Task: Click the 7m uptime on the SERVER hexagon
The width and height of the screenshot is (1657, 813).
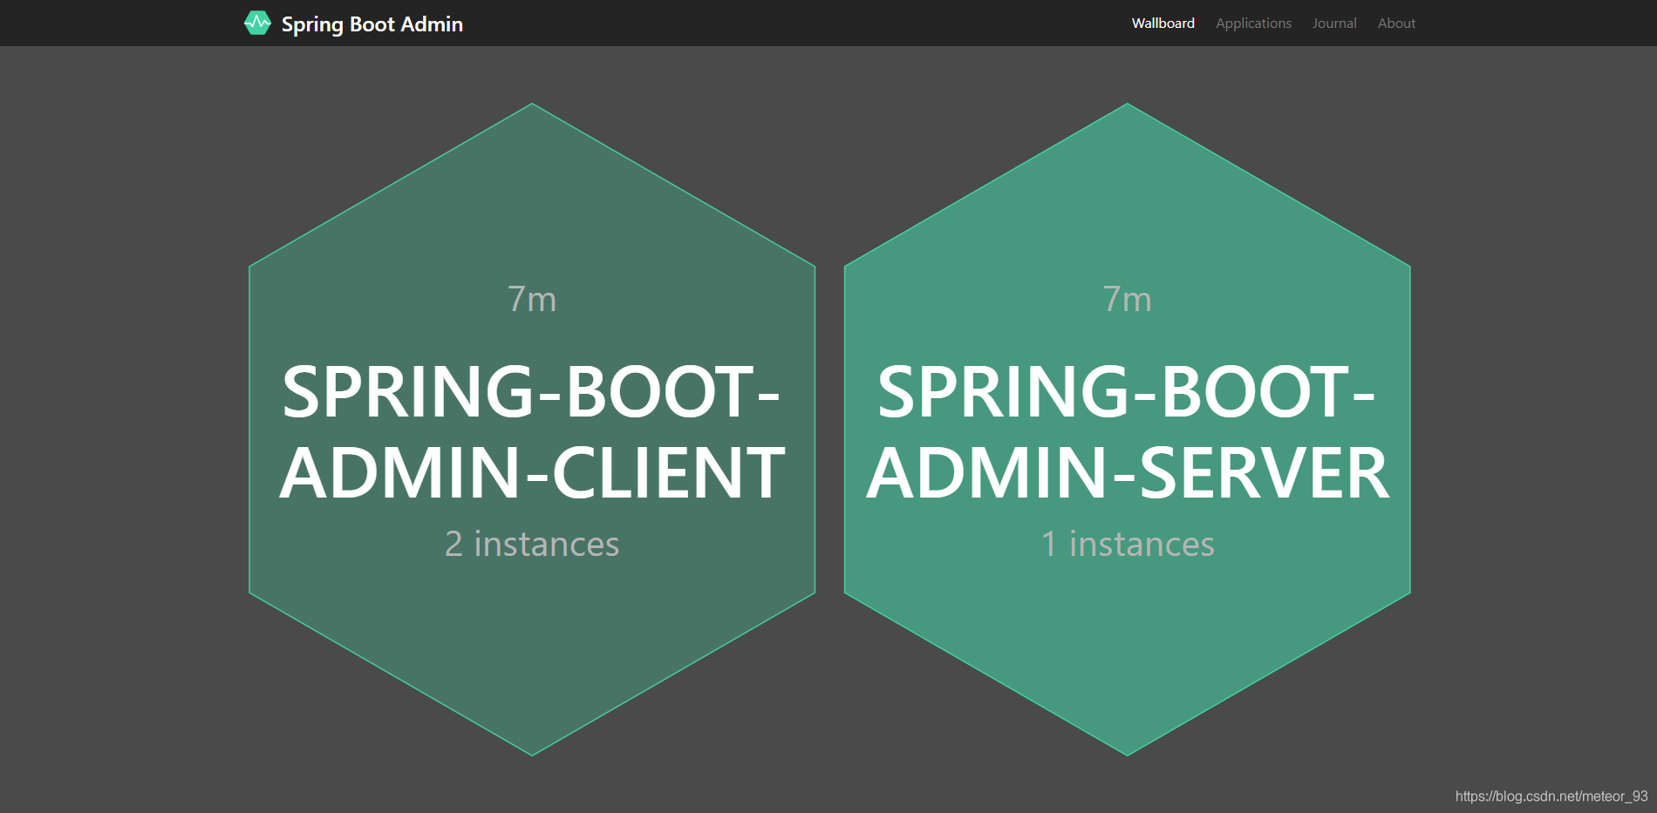Action: (x=1128, y=299)
